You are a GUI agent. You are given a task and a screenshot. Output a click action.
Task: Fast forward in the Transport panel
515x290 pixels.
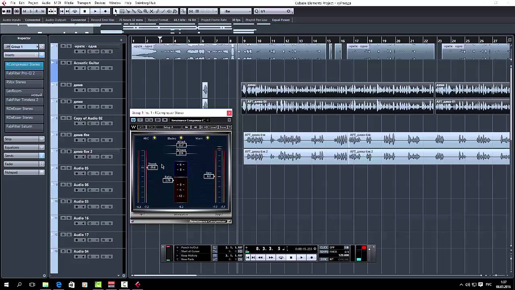(271, 257)
